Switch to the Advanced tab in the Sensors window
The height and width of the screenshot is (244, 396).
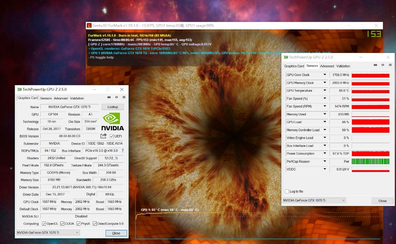(327, 66)
